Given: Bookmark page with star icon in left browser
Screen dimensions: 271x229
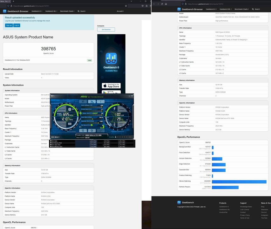Looking at the screenshot, I should pos(126,6).
